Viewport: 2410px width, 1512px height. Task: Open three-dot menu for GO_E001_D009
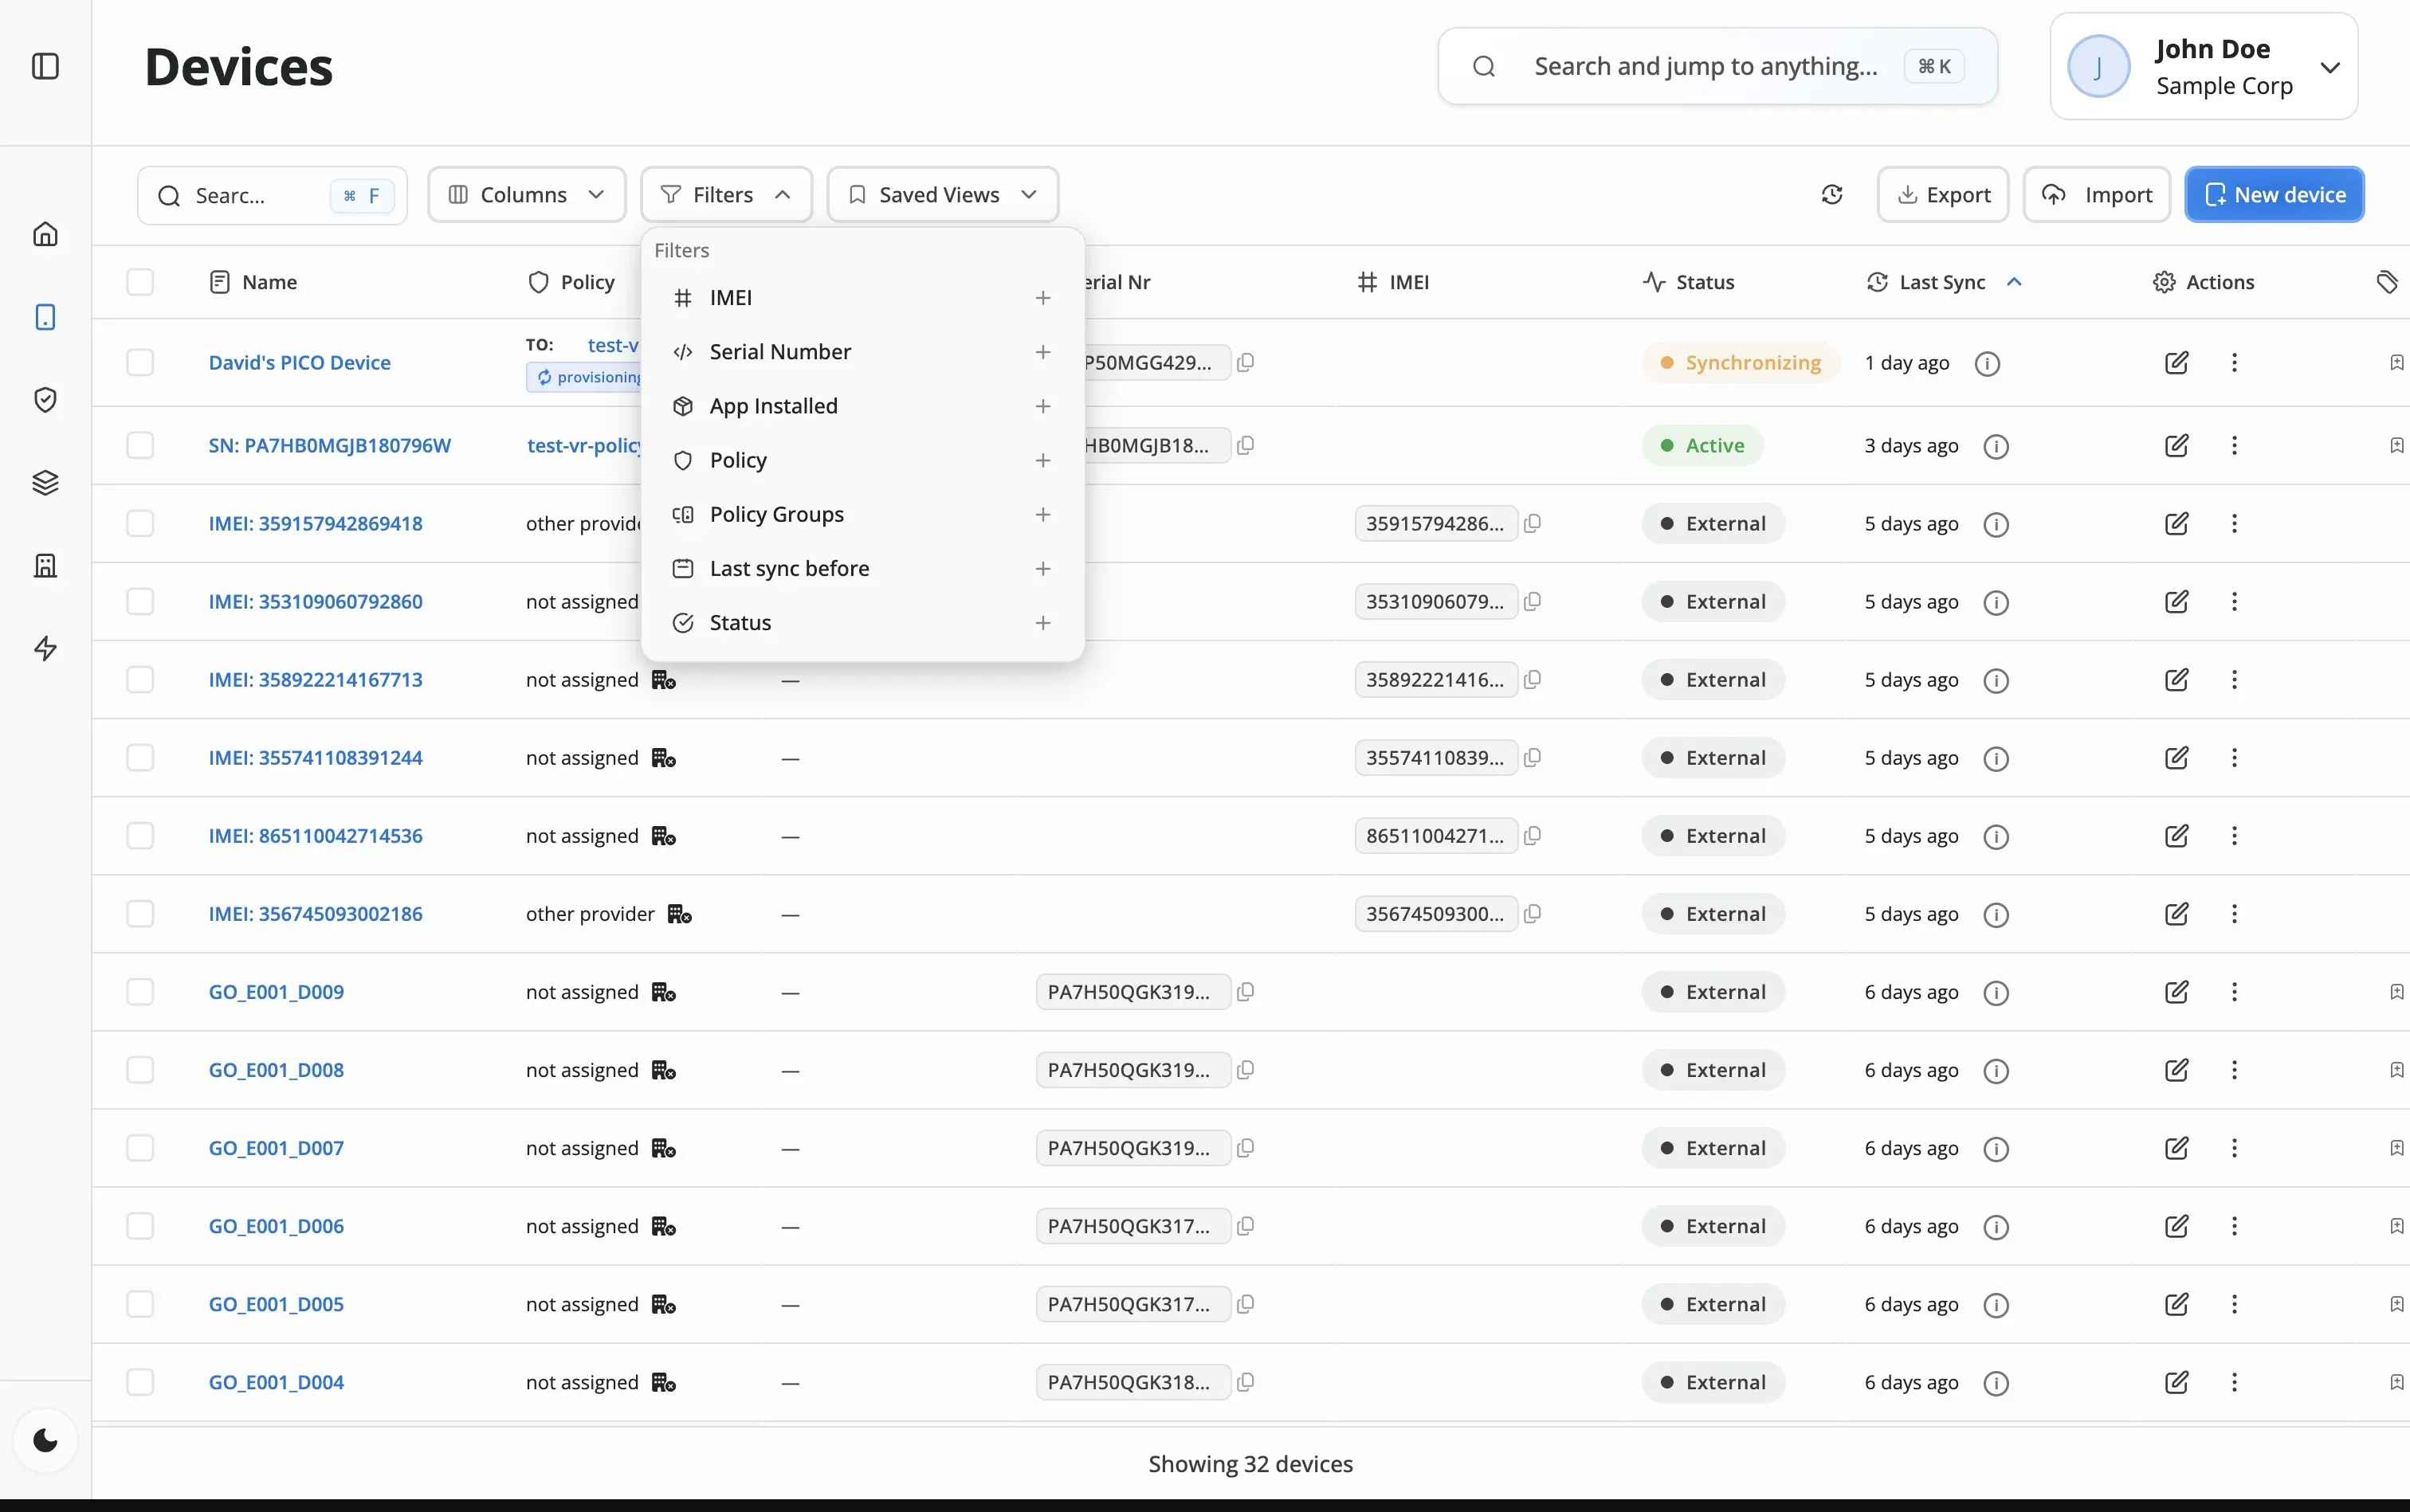pyautogui.click(x=2234, y=992)
